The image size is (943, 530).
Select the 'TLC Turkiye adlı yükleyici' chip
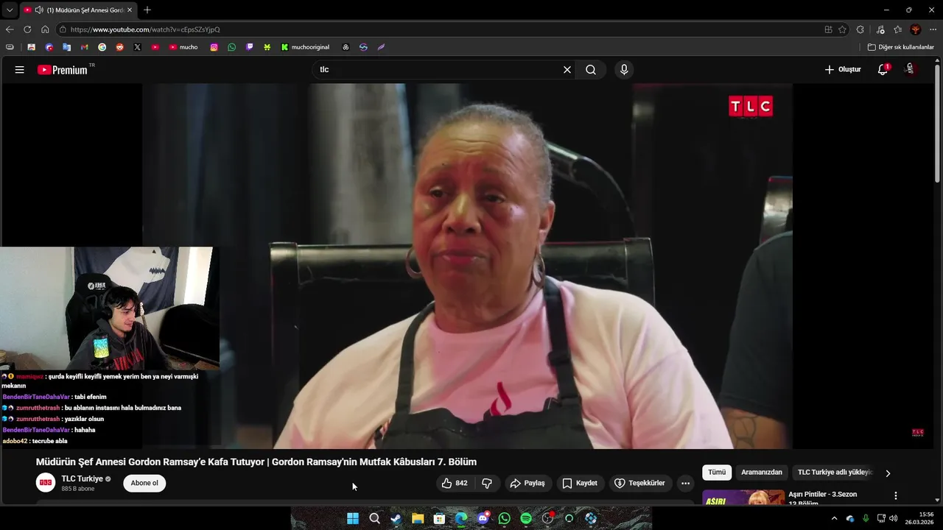pyautogui.click(x=835, y=473)
